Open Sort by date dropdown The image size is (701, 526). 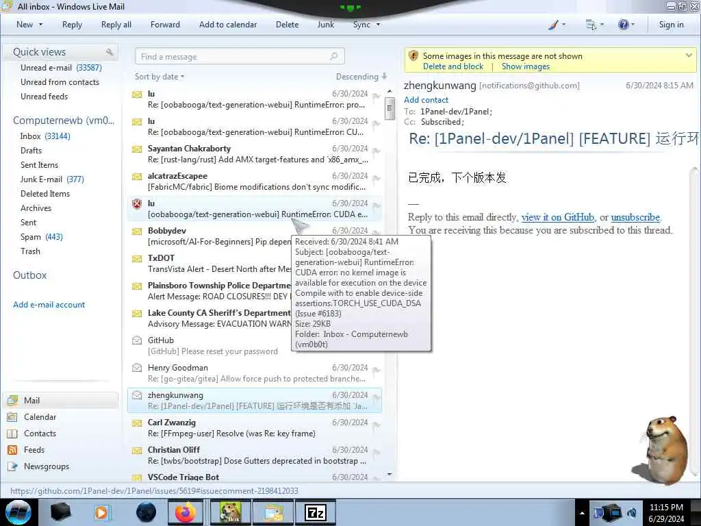click(159, 77)
